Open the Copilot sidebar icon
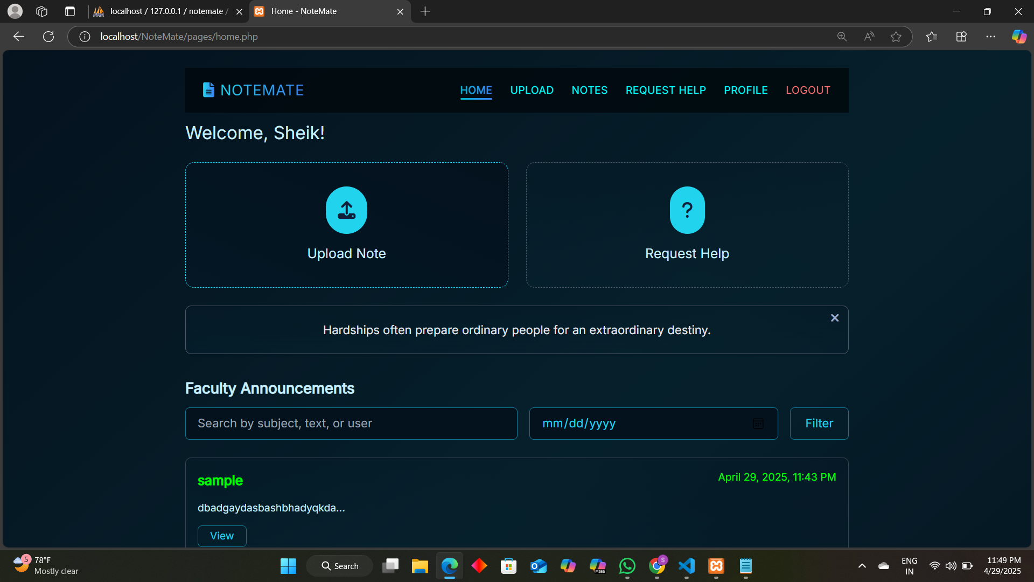Image resolution: width=1034 pixels, height=582 pixels. tap(1018, 37)
